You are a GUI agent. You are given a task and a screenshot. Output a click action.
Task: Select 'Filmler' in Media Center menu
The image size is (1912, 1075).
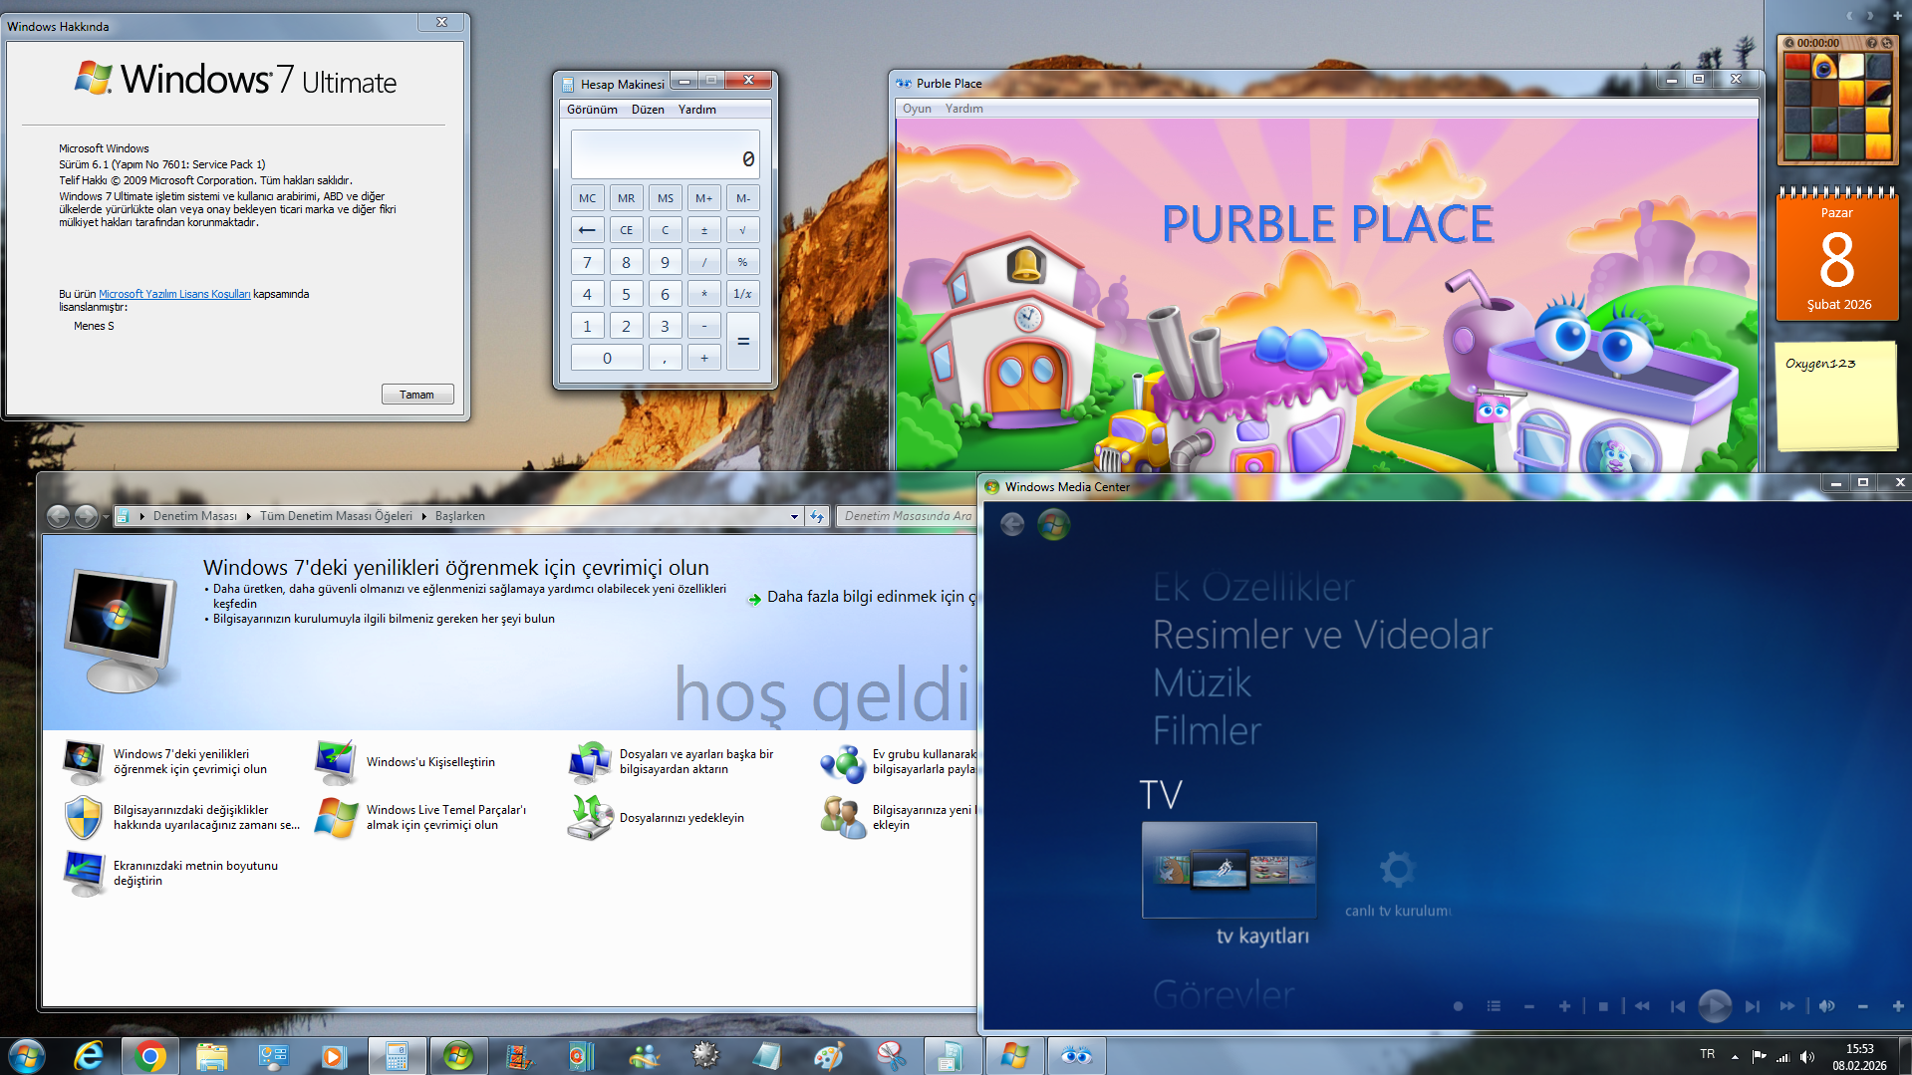click(1207, 730)
